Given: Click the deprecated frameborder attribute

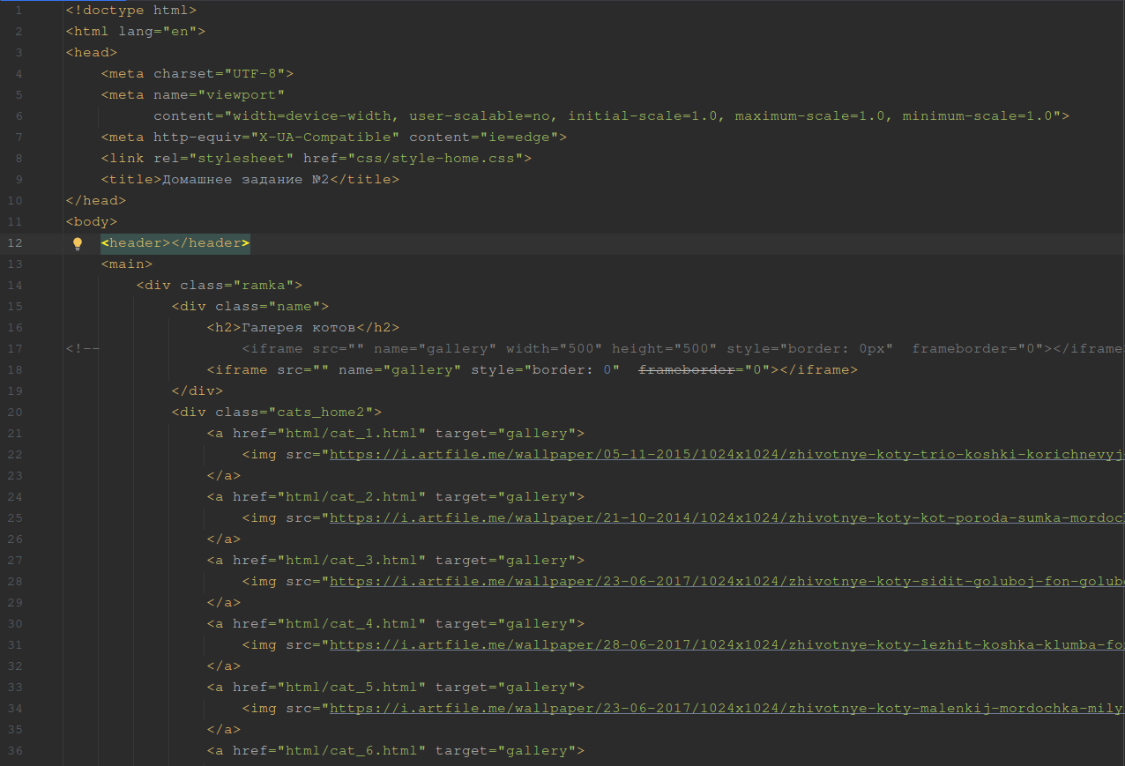Looking at the screenshot, I should click(x=686, y=370).
